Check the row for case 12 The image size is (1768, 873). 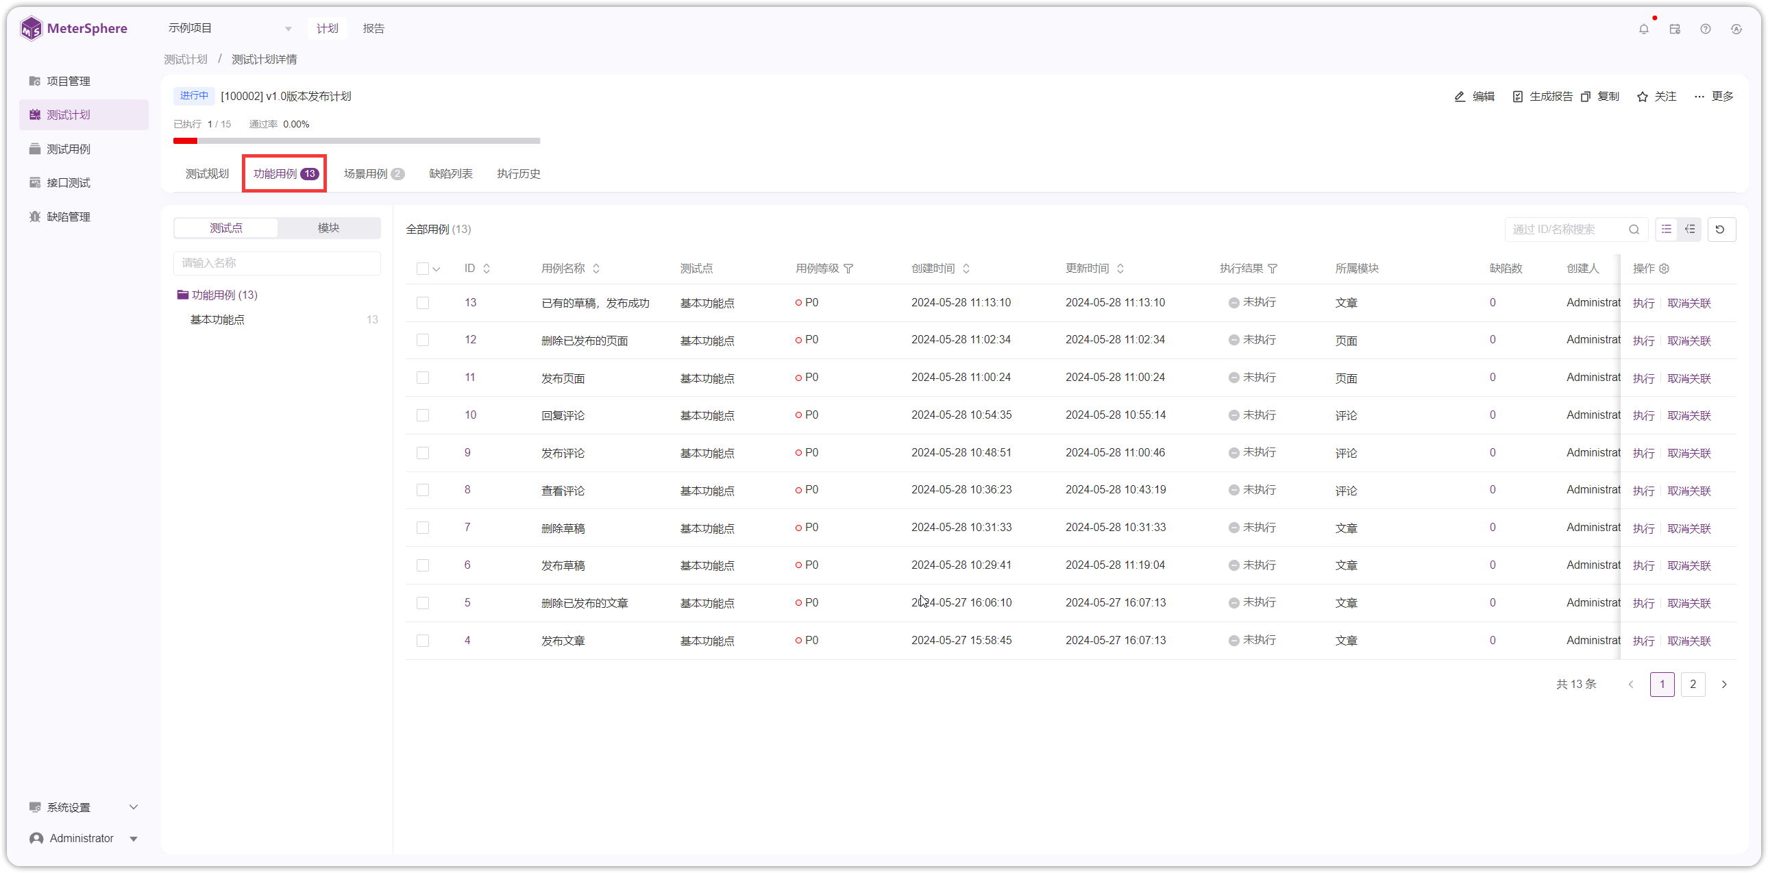point(423,341)
